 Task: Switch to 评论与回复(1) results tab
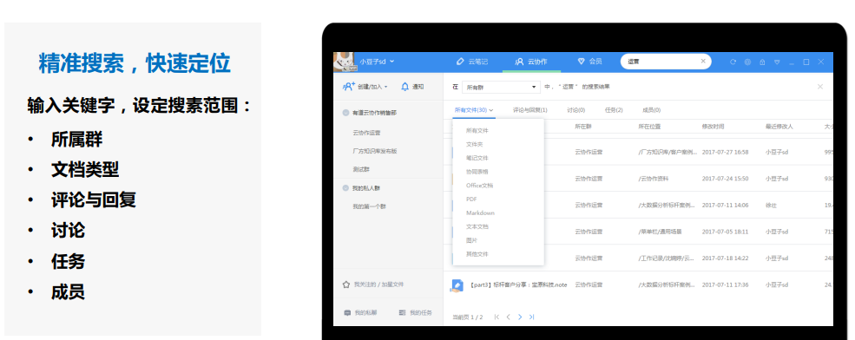tap(530, 110)
